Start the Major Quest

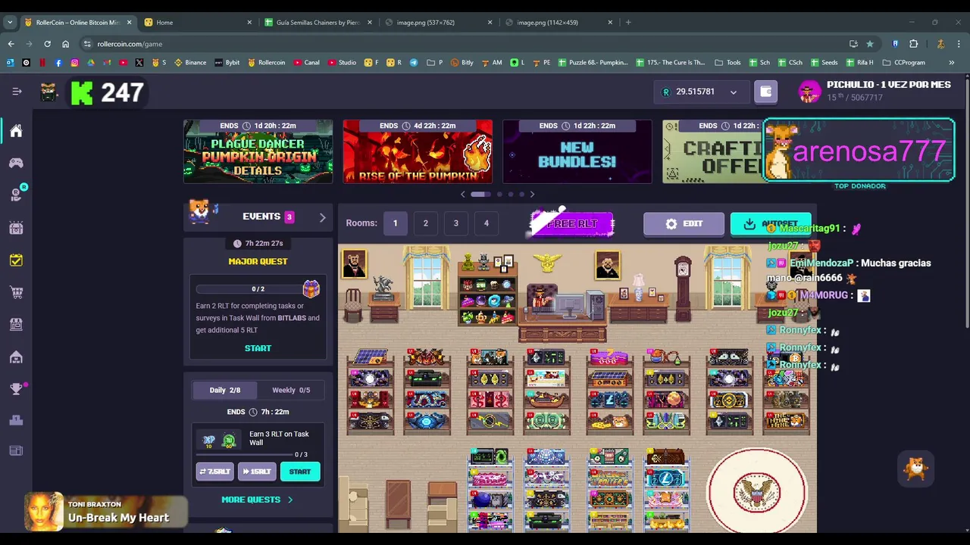258,348
